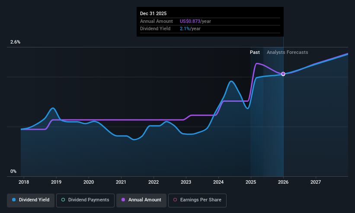This screenshot has width=355, height=213.
Task: Click the highlighted data point marker at 2026
Action: pos(283,74)
